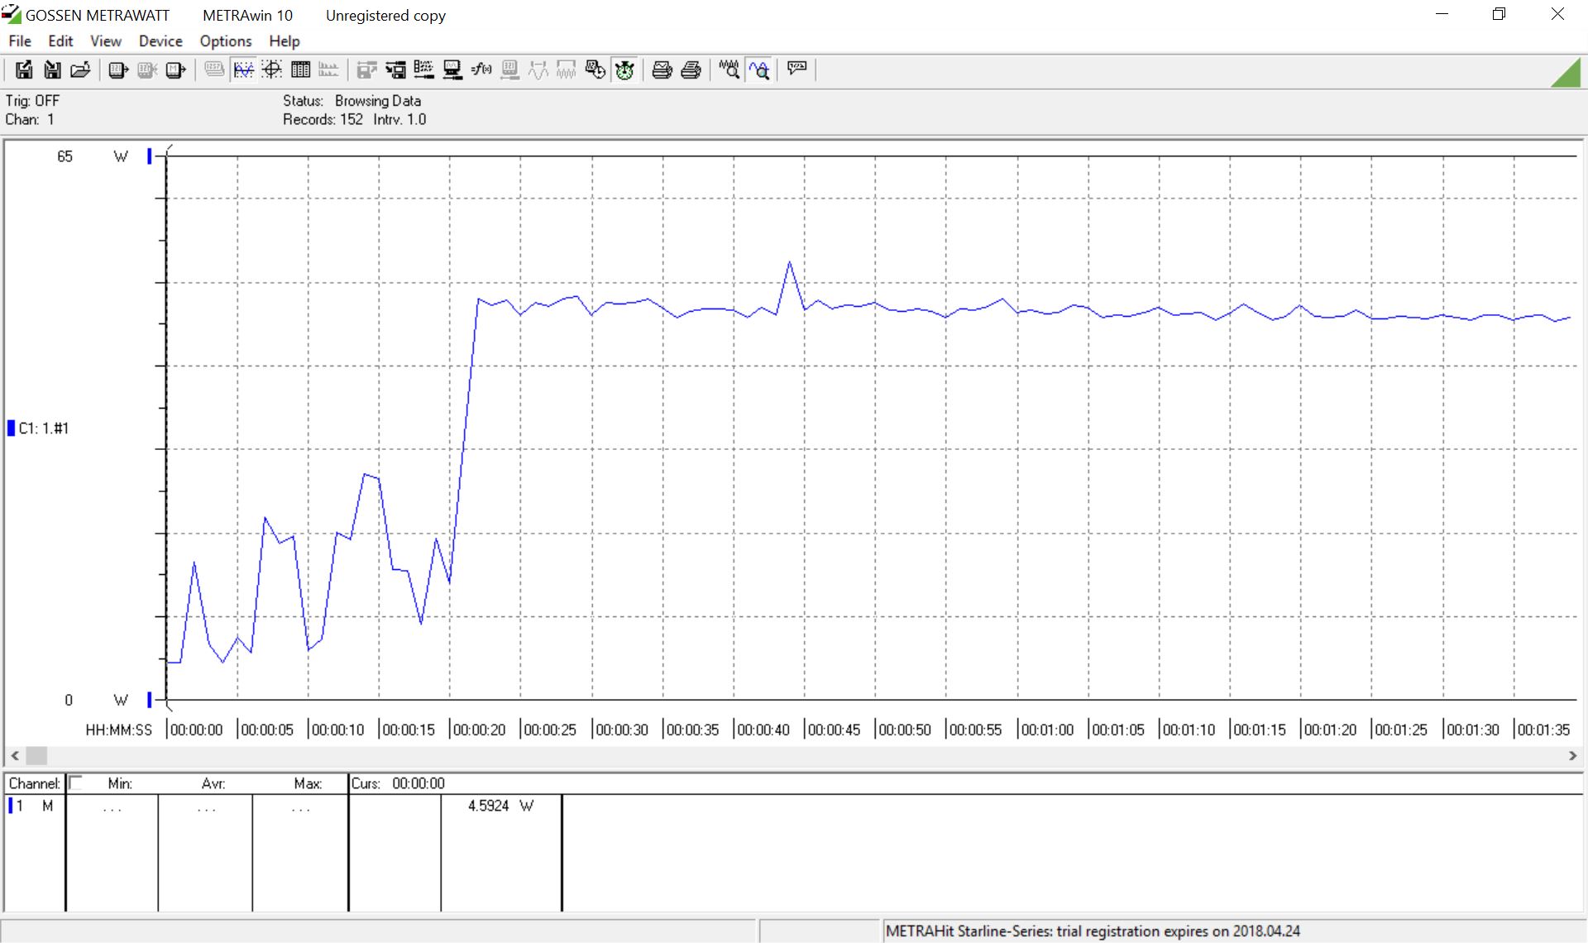1588x943 pixels.
Task: Tick the checkbox next to Channel label
Action: (76, 783)
